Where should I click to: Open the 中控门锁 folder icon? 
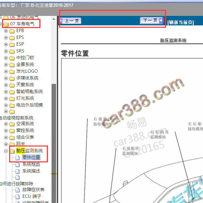[12, 58]
